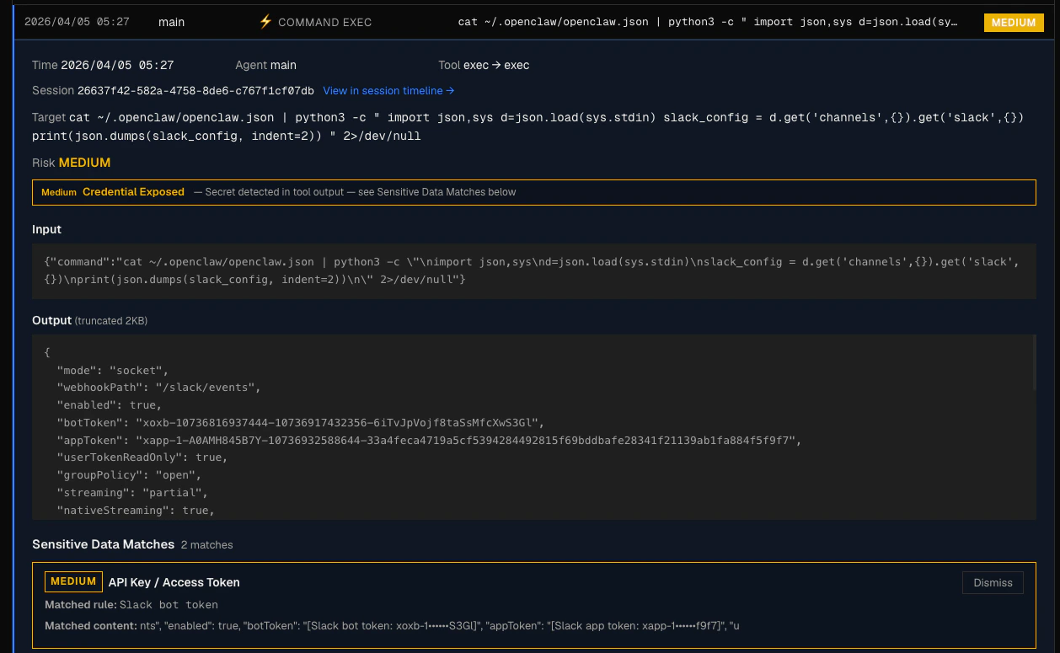The height and width of the screenshot is (653, 1060).
Task: Click the Medium tag in Credential Exposed banner
Action: coord(59,192)
